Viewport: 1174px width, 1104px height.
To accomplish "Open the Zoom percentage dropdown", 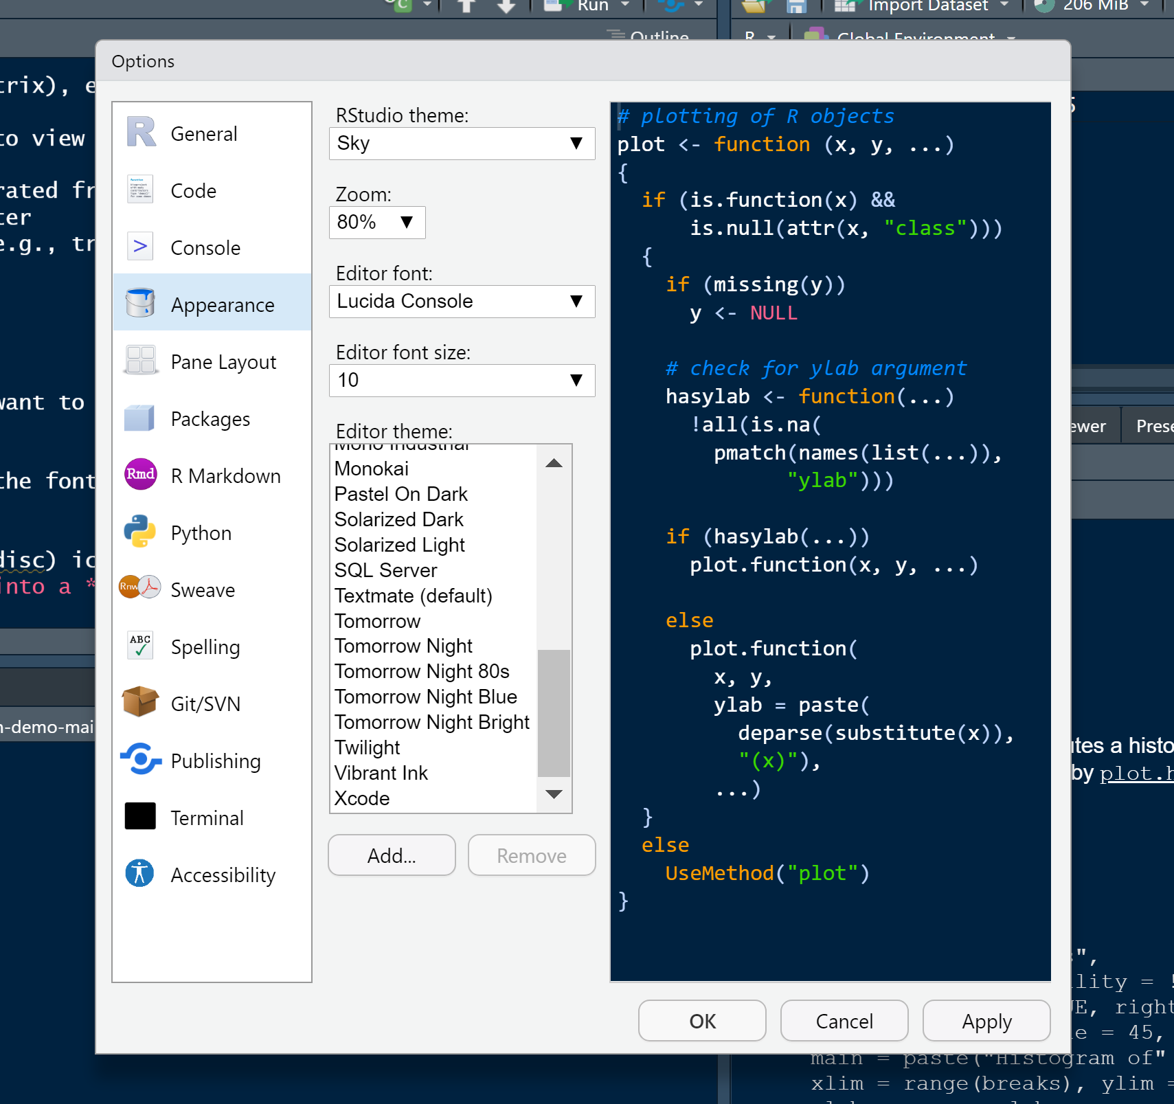I will pos(377,223).
